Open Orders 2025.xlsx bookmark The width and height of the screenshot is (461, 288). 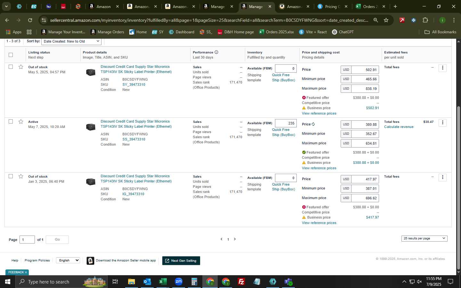tap(276, 32)
